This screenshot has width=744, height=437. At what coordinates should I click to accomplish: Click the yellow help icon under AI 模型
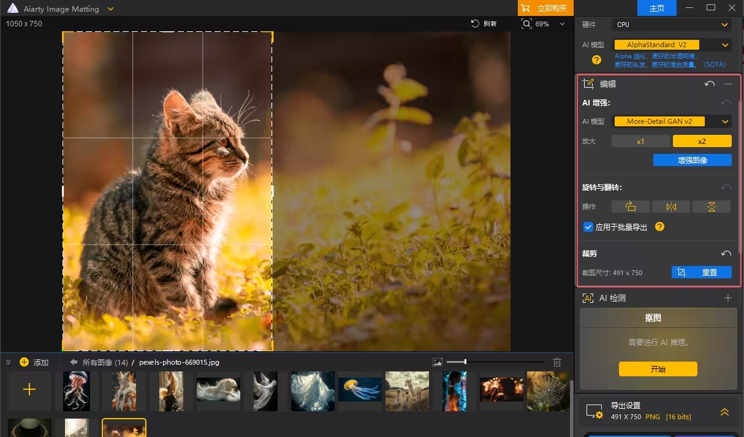coord(596,59)
